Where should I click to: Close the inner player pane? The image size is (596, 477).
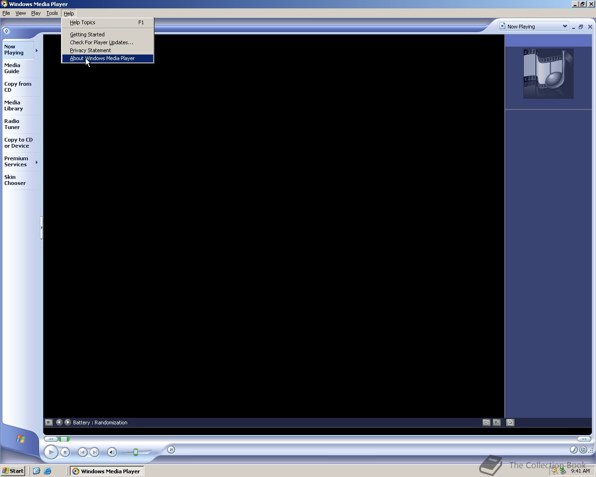(x=590, y=27)
